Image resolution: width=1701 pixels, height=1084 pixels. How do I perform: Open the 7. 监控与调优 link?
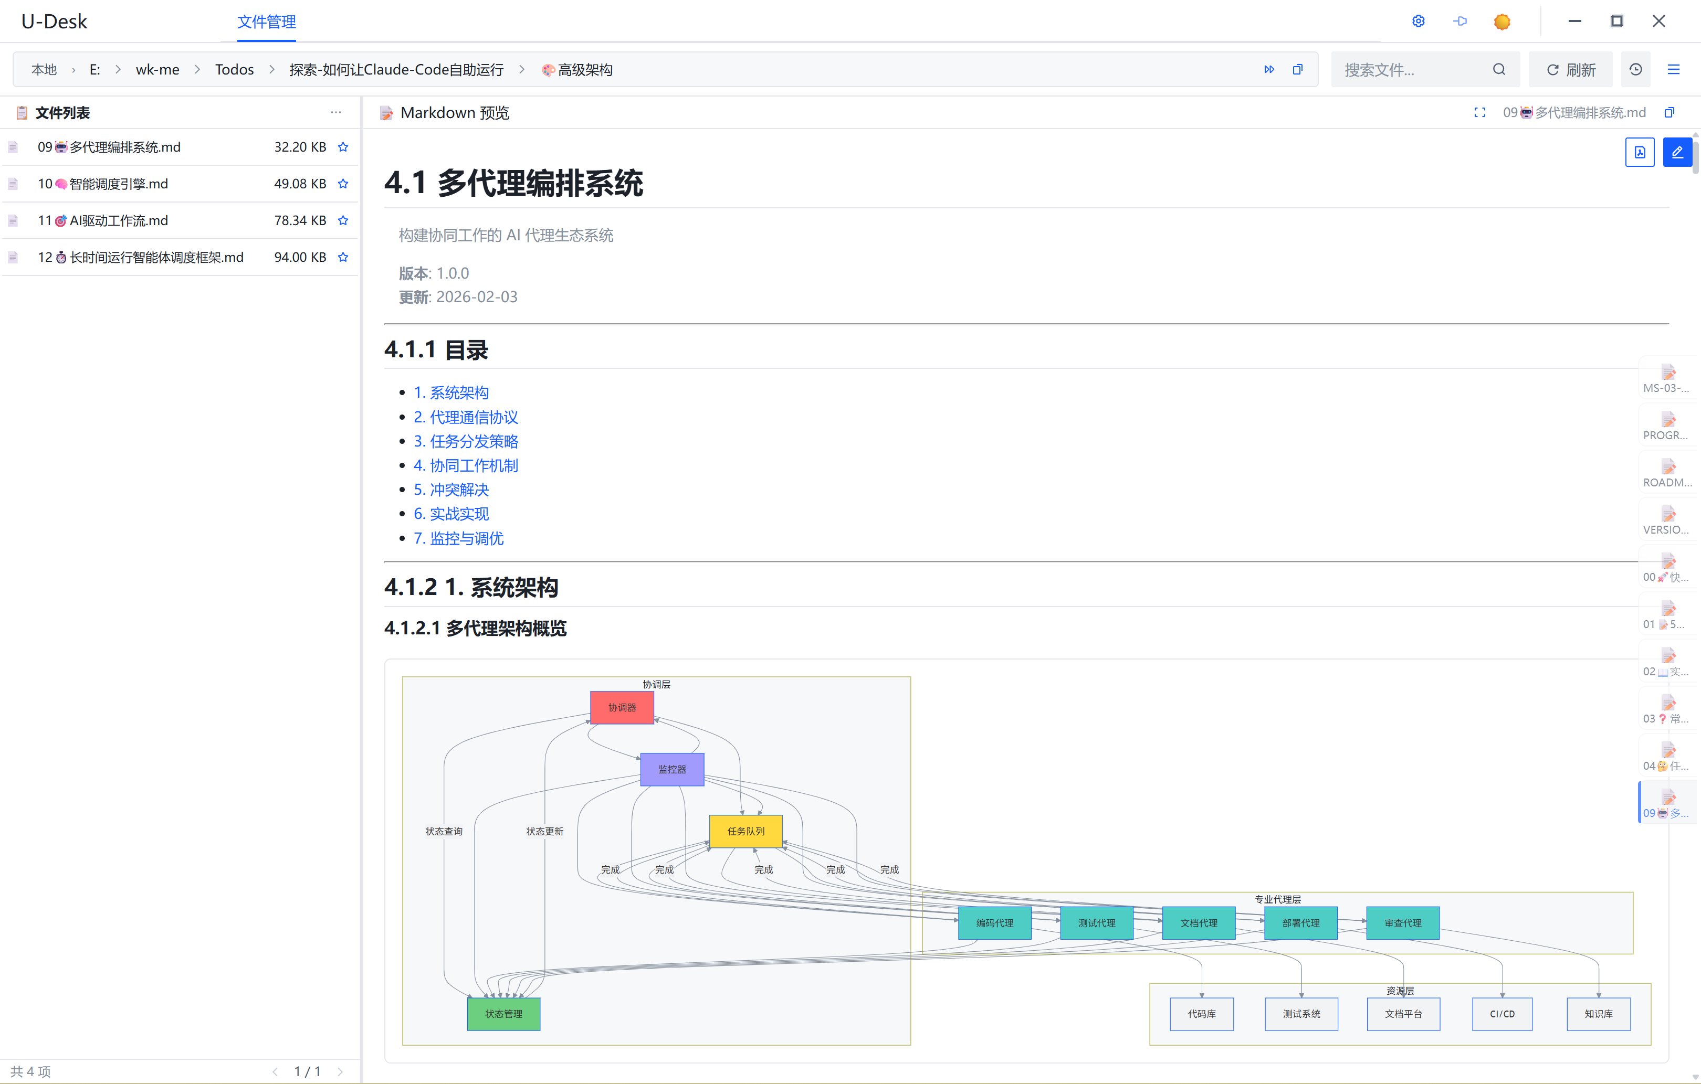click(x=458, y=538)
